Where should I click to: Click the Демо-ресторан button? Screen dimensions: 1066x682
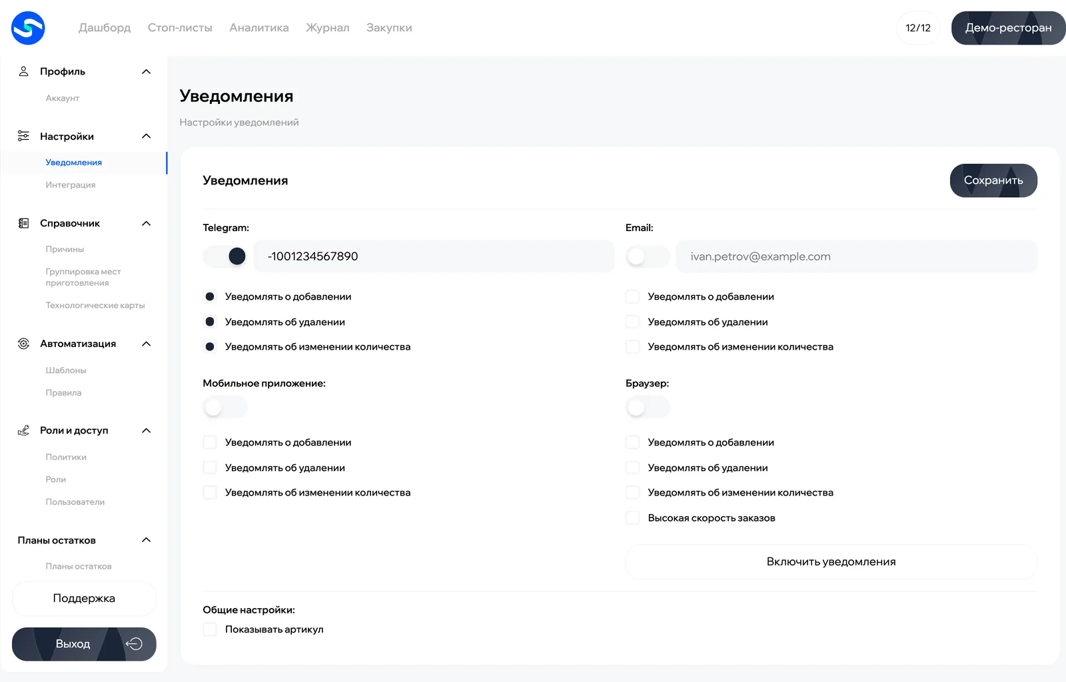click(1008, 28)
